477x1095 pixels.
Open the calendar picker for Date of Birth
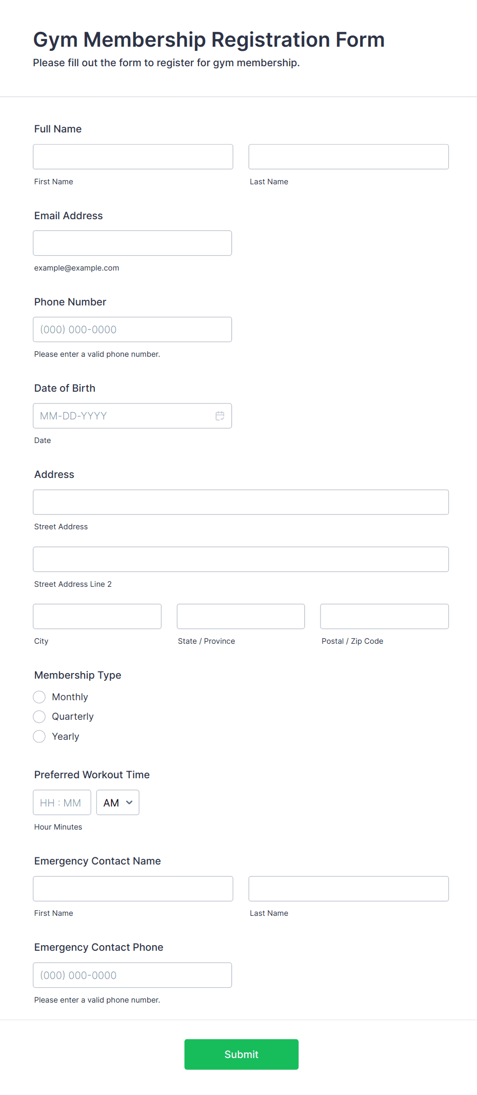tap(220, 416)
